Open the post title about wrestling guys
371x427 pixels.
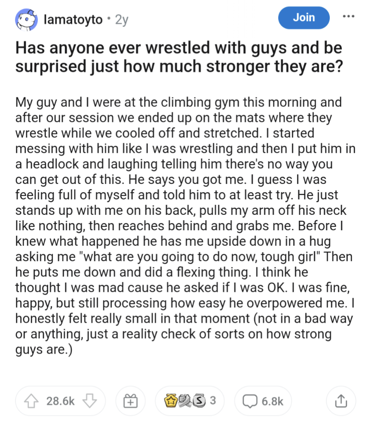click(179, 58)
